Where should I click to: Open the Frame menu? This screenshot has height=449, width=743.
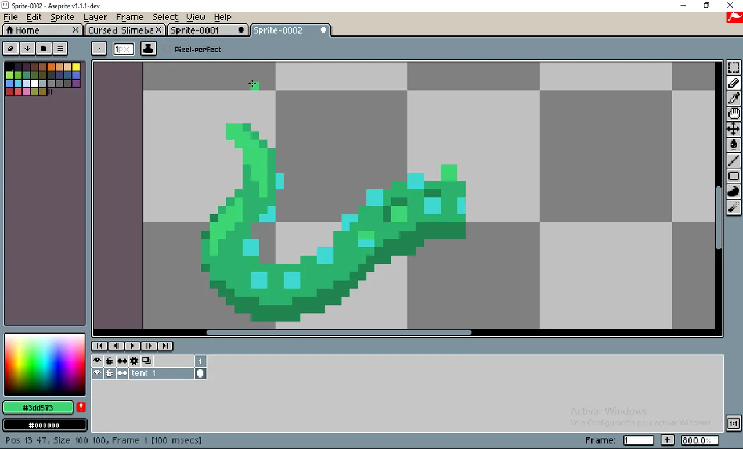pos(129,17)
